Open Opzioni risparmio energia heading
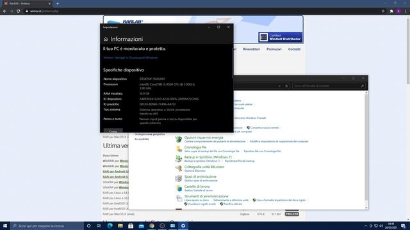 click(x=204, y=137)
